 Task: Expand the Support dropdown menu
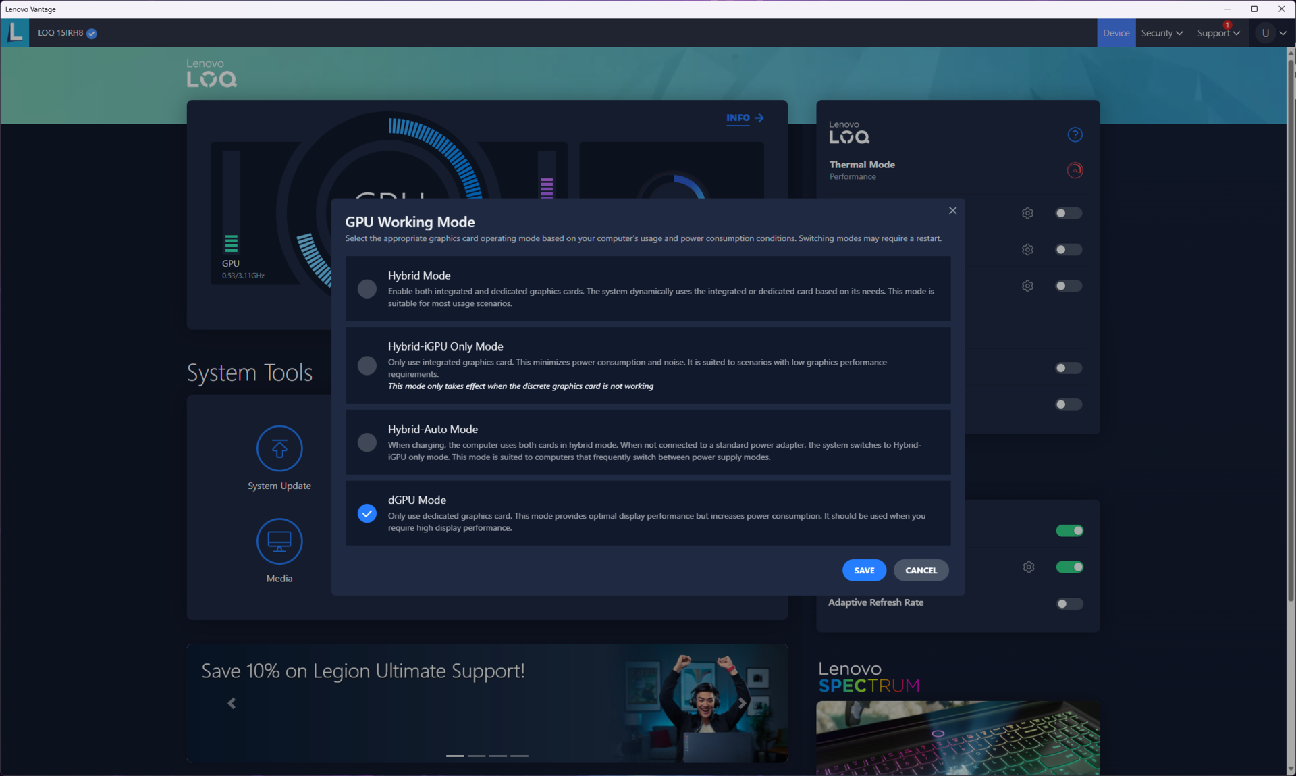[1218, 33]
